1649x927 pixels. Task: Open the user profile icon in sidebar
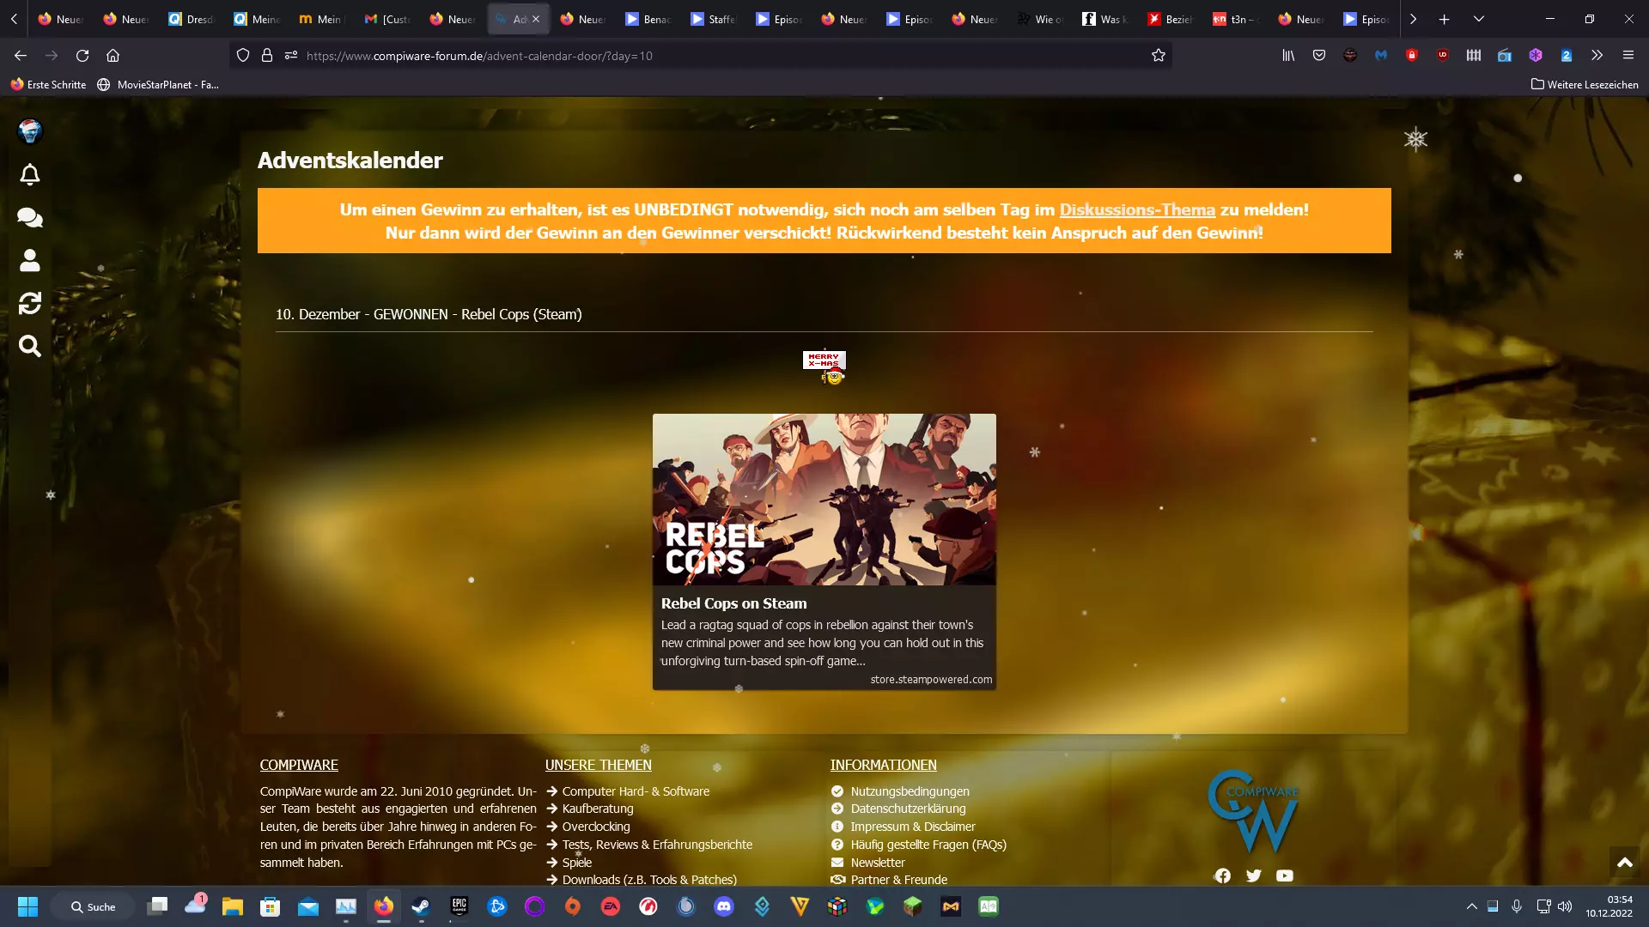tap(30, 260)
